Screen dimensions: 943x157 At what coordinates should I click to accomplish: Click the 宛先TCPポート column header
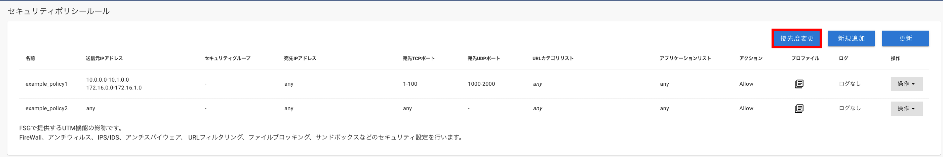tap(419, 58)
